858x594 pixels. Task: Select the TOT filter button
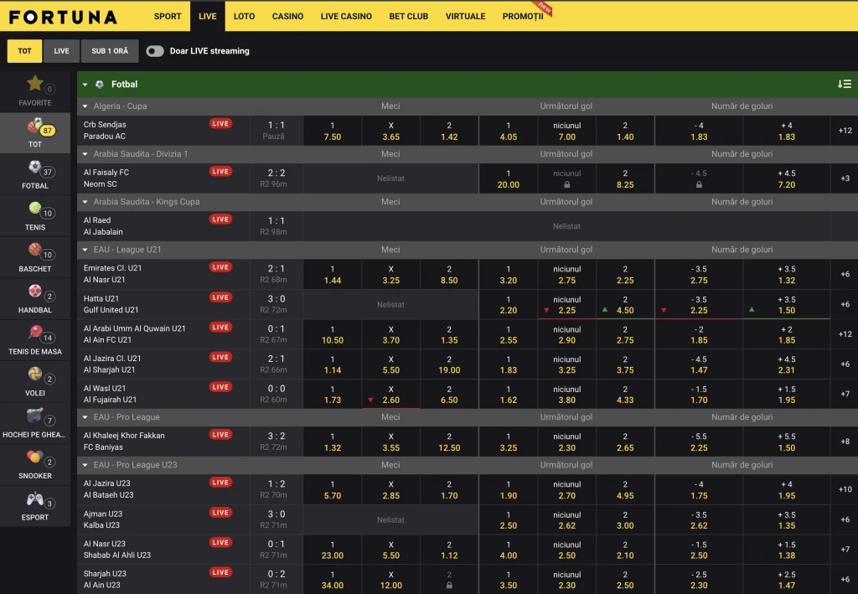[24, 51]
